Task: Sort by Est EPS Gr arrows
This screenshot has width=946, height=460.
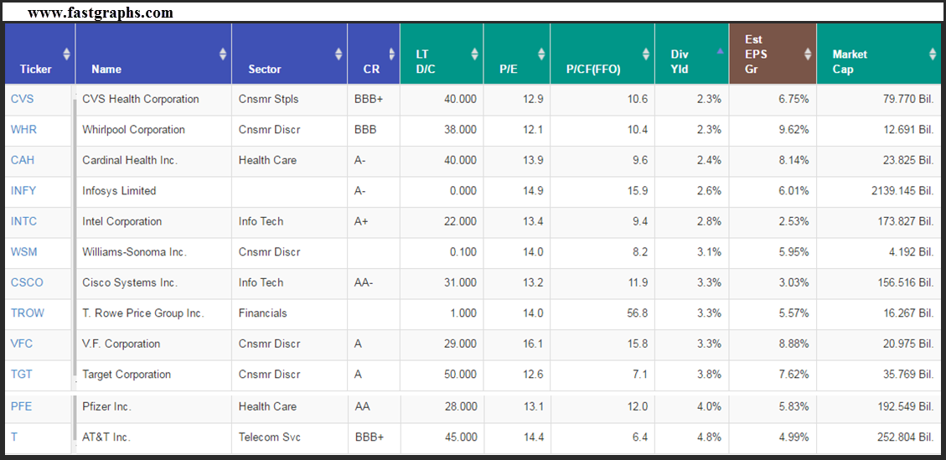Action: click(808, 54)
